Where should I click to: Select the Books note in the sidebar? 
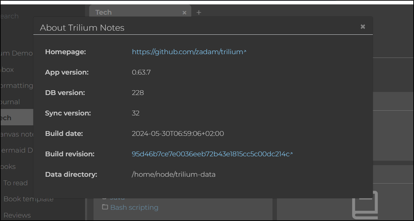[8, 167]
